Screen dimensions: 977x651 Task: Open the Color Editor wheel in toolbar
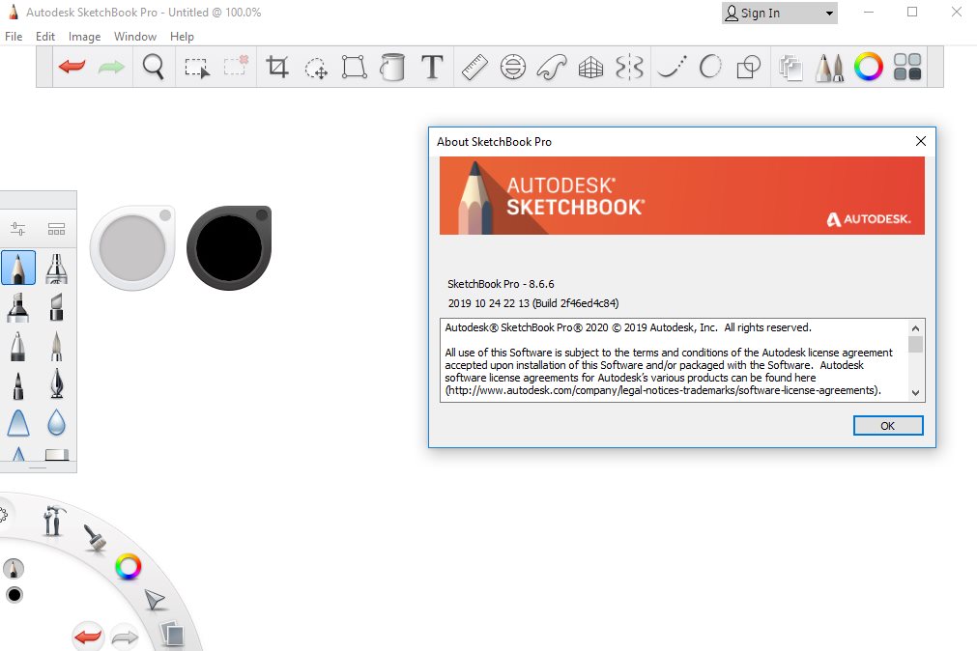pyautogui.click(x=868, y=67)
